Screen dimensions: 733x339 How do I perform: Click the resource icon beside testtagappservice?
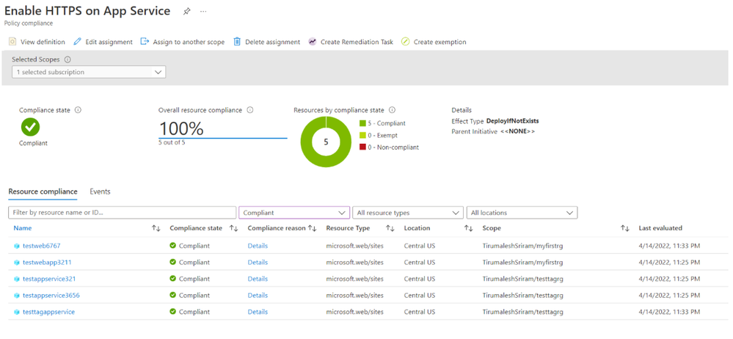coord(17,312)
